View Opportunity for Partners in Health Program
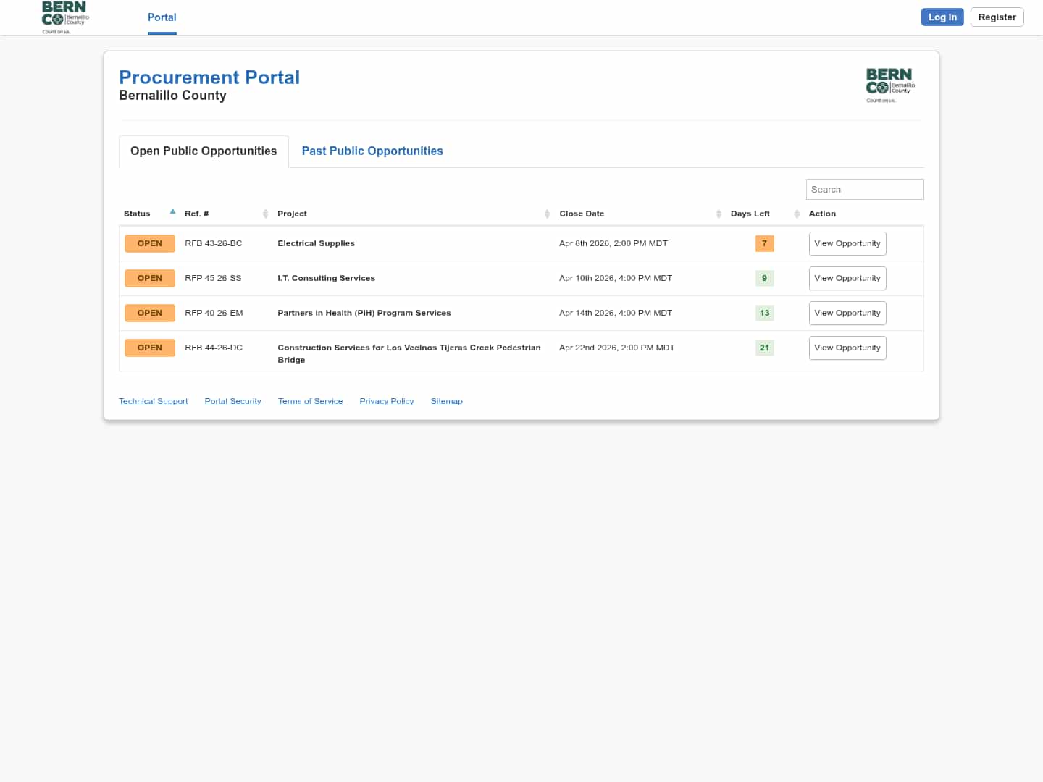 pos(847,314)
